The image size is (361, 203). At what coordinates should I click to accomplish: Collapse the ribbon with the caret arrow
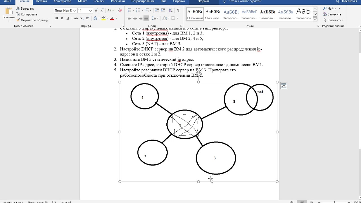click(x=360, y=26)
